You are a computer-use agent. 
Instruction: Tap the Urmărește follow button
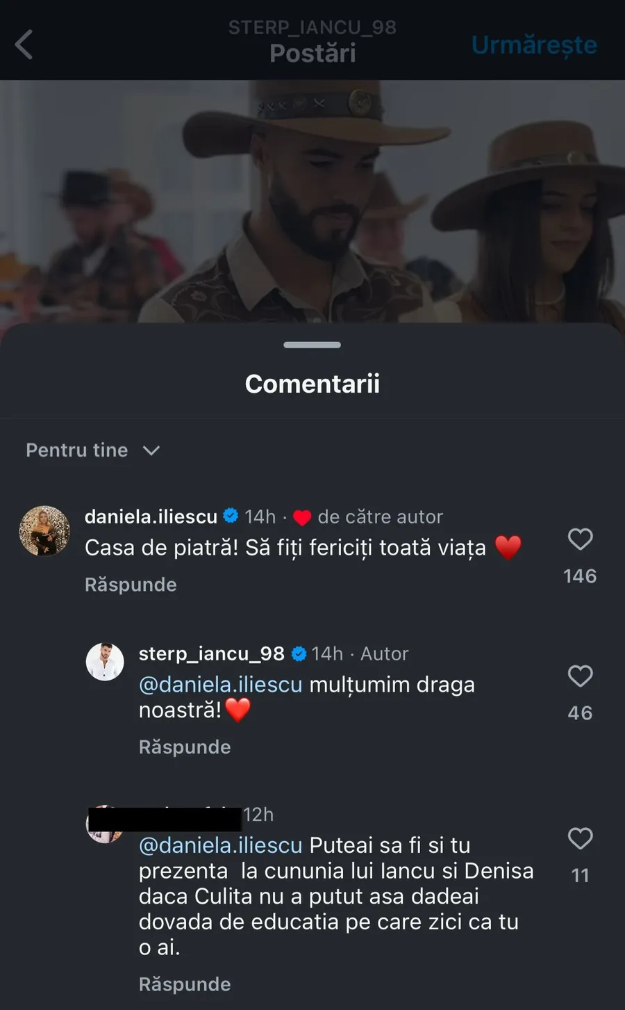point(534,45)
